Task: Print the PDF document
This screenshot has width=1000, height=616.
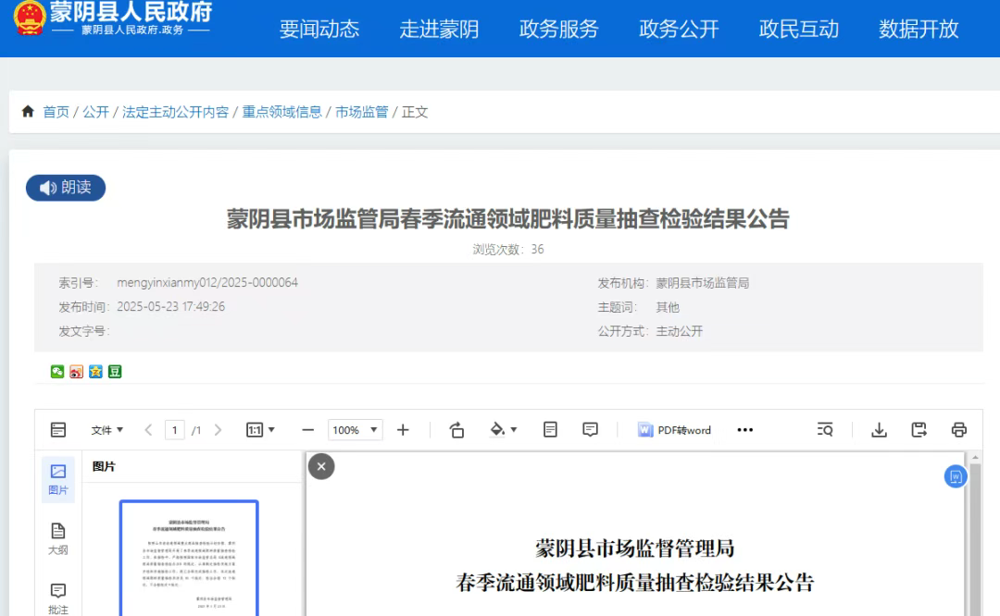Action: [959, 430]
